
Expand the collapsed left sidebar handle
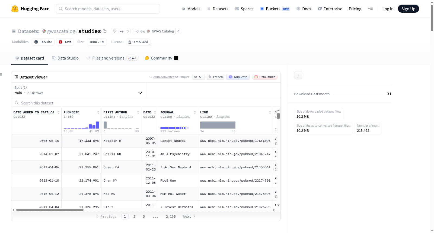[x=1, y=74]
